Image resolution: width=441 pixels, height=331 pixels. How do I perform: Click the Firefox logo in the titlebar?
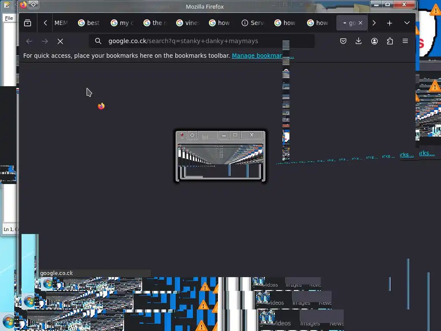[23, 4]
